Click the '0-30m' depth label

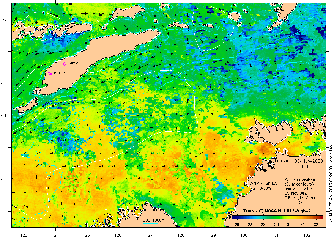coord(265,188)
